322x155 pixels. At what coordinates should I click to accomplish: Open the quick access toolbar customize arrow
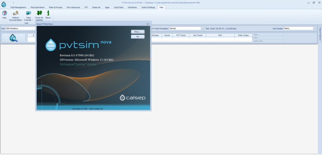pyautogui.click(x=13, y=2)
